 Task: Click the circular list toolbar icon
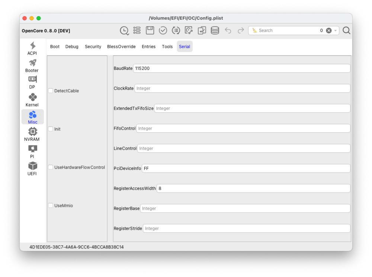point(176,30)
